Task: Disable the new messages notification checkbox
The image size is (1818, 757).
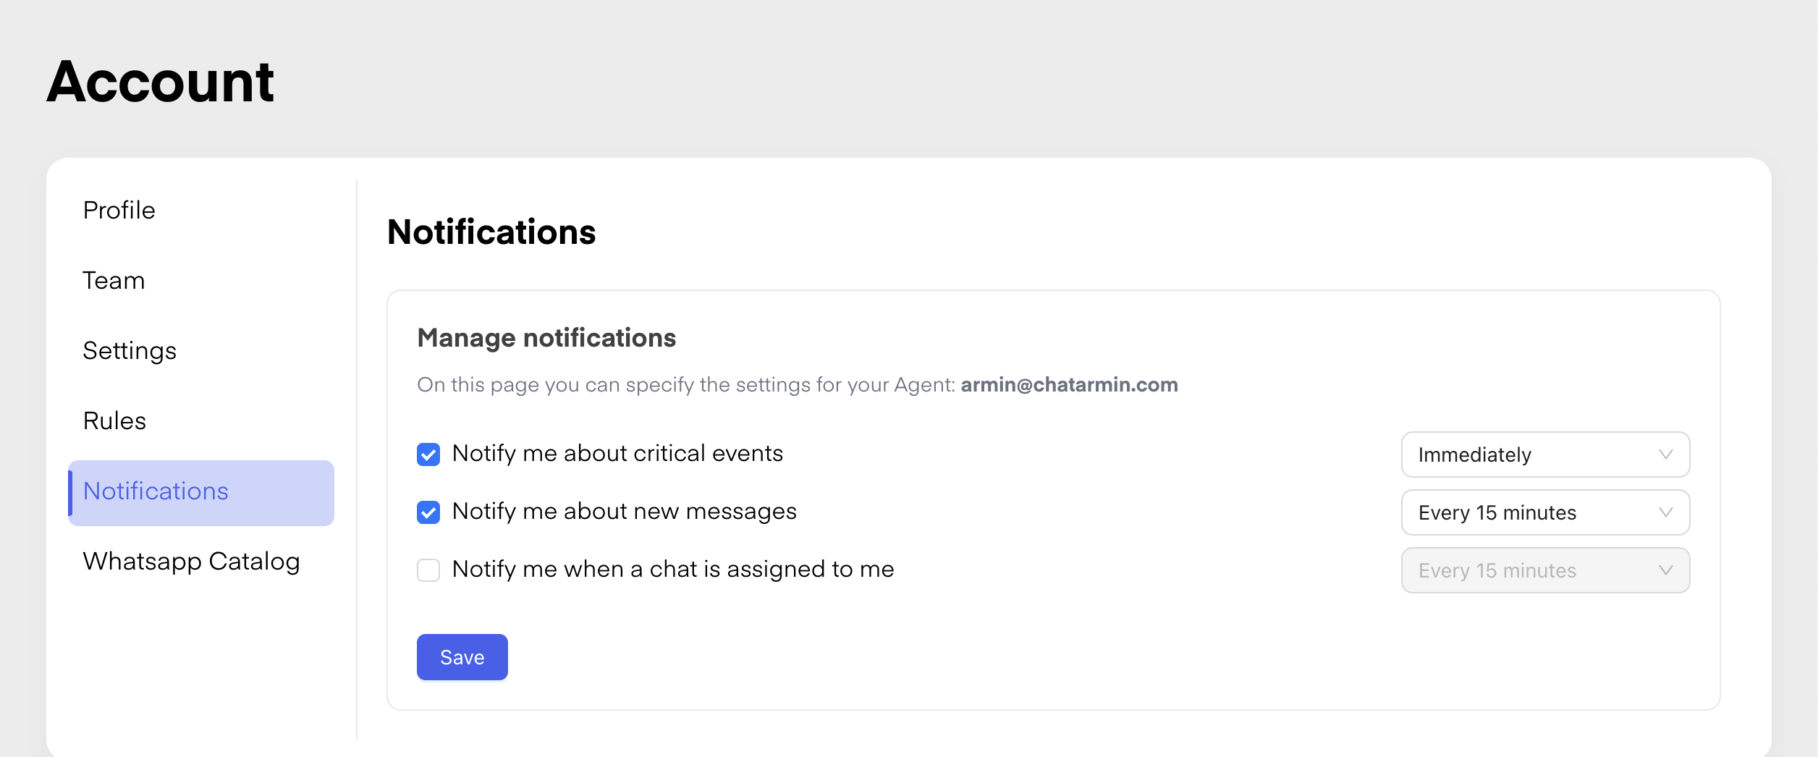Action: [x=428, y=512]
